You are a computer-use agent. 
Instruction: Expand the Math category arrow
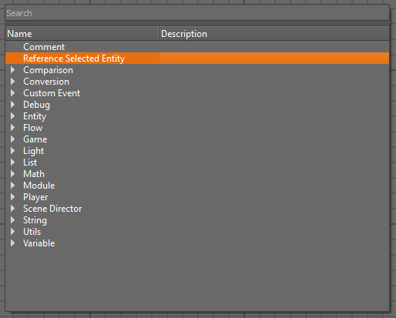(12, 174)
